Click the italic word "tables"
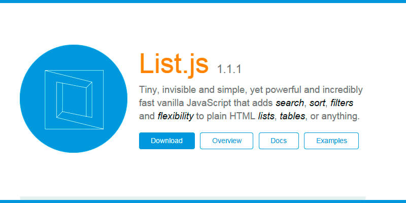This screenshot has width=406, height=203. [x=292, y=116]
